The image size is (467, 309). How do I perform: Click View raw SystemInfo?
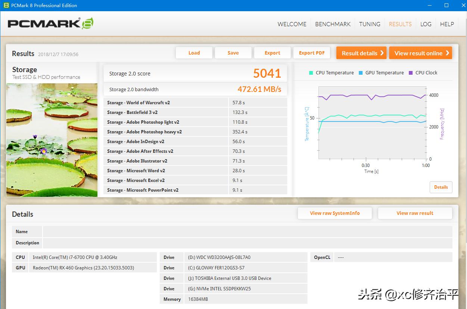(334, 213)
